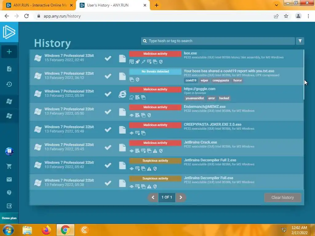Image resolution: width=315 pixels, height=236 pixels.
Task: Click the round Windows globe sidebar icon
Action: (x=9, y=151)
